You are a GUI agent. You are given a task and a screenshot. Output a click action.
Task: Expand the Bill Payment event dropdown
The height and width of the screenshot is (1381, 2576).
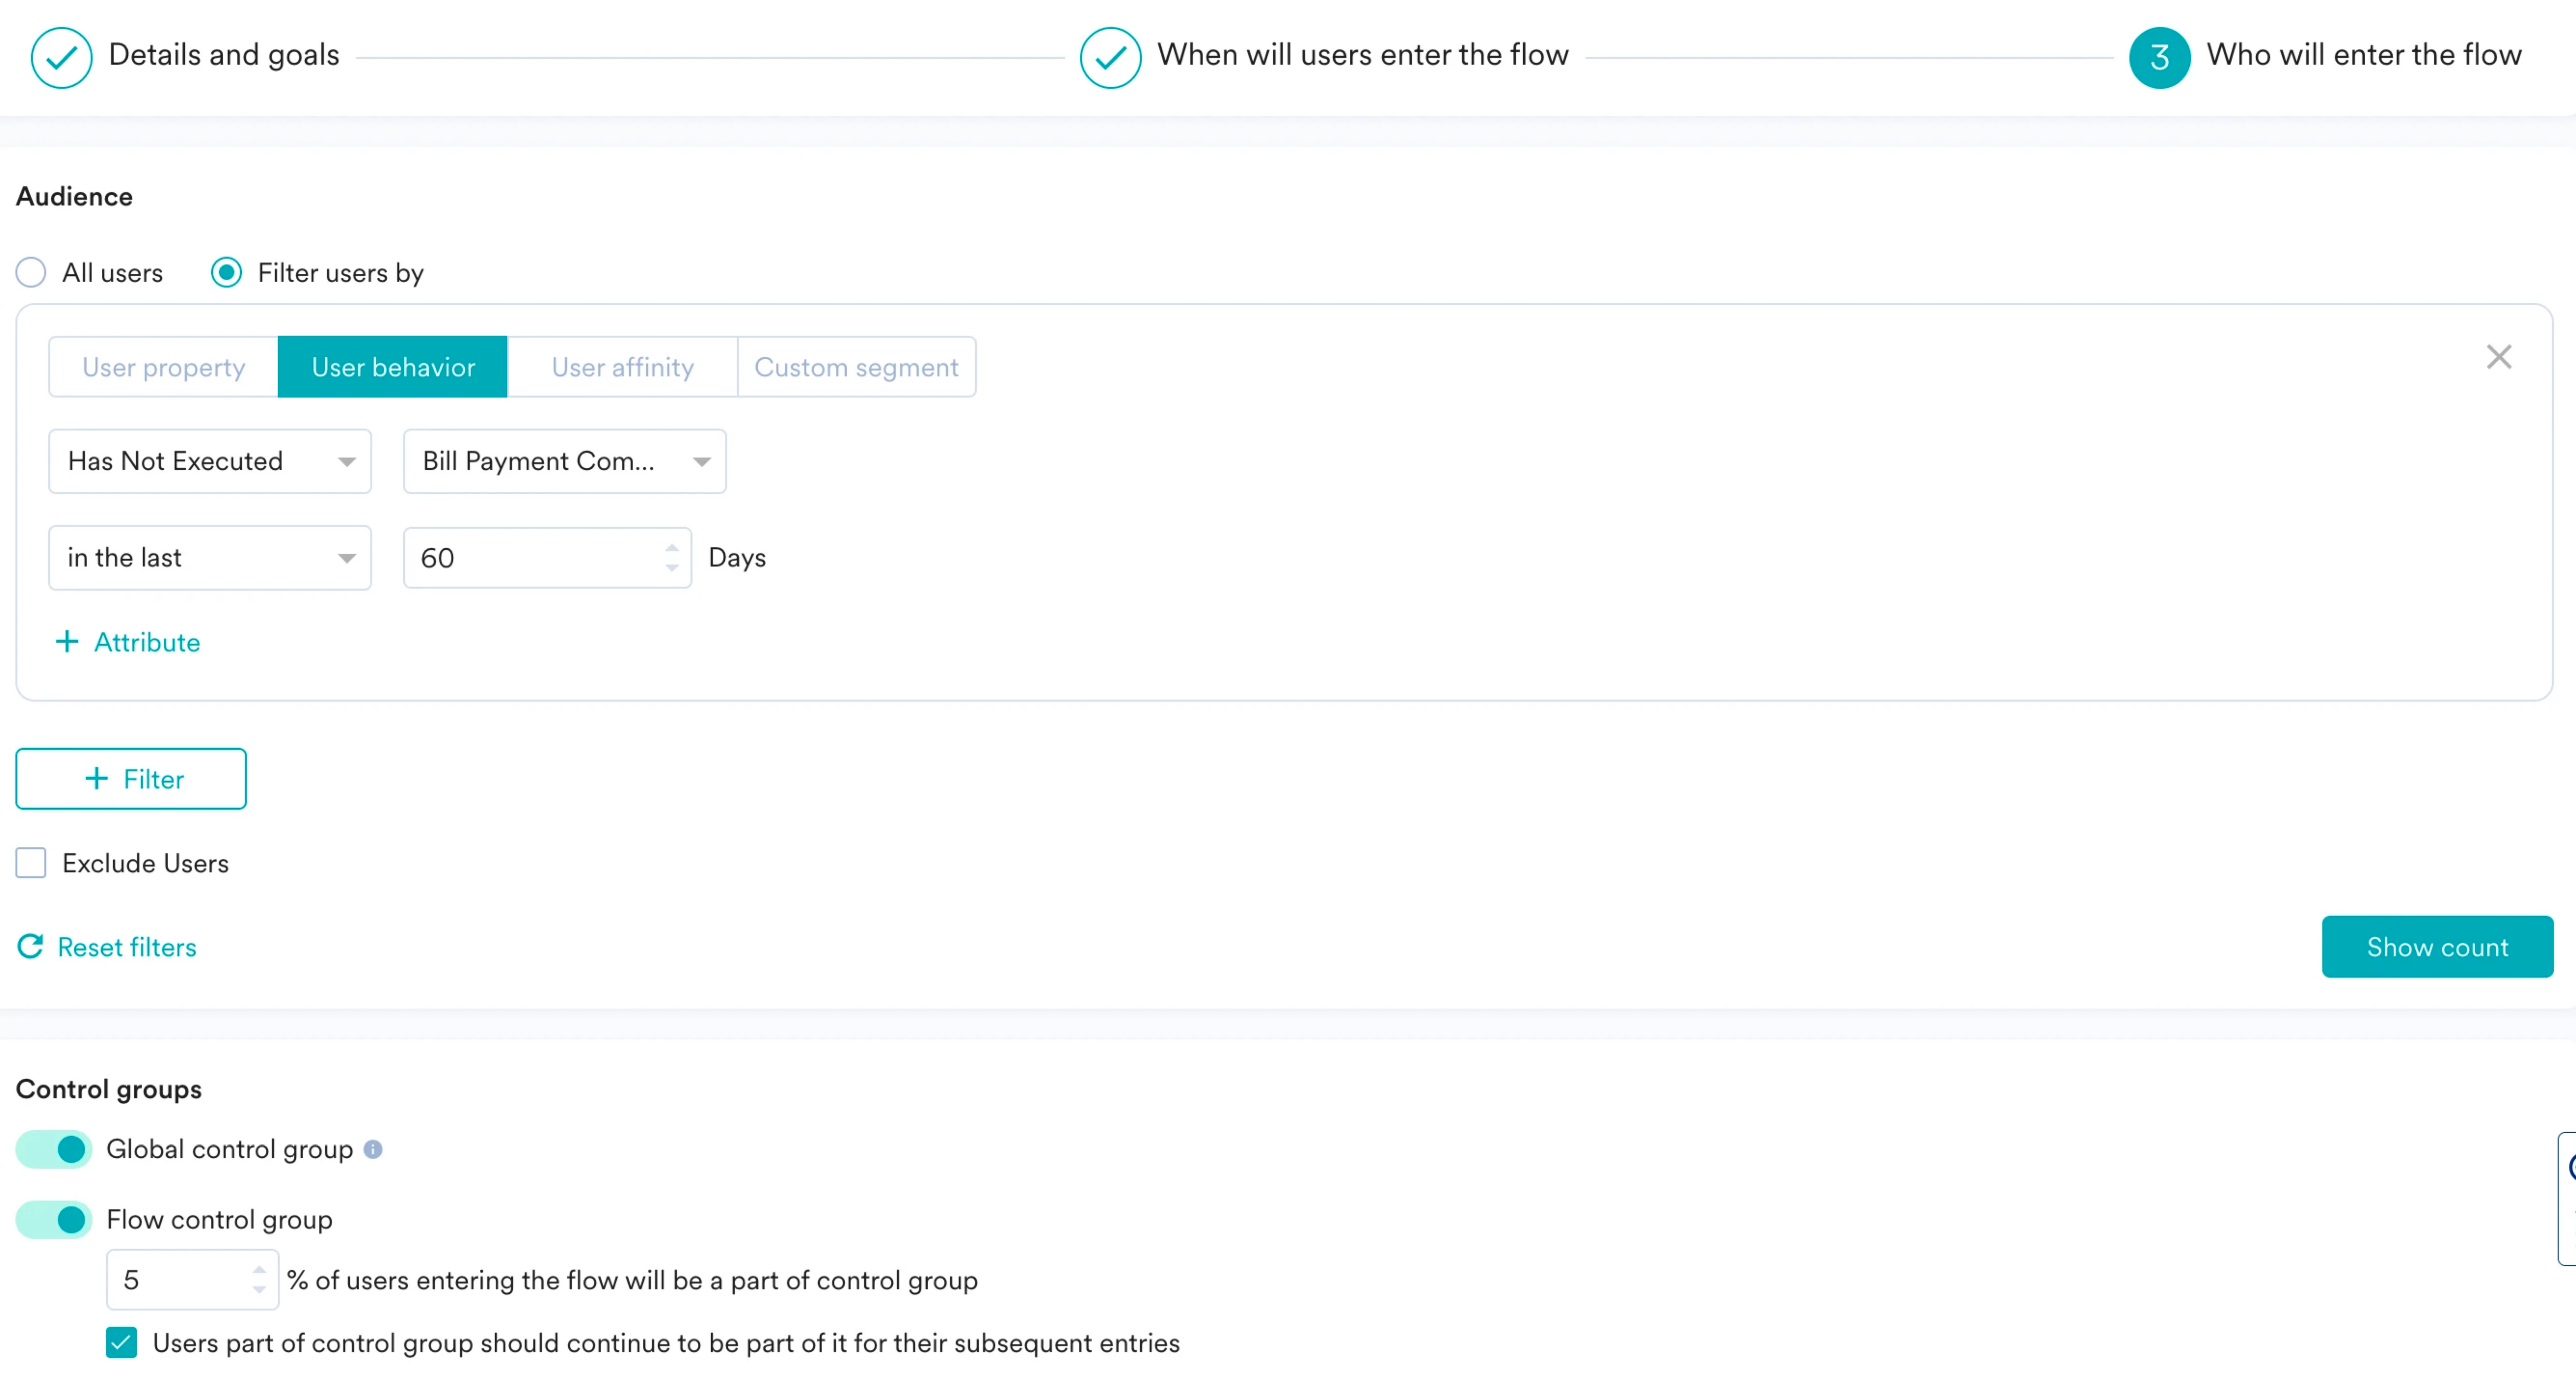[564, 461]
